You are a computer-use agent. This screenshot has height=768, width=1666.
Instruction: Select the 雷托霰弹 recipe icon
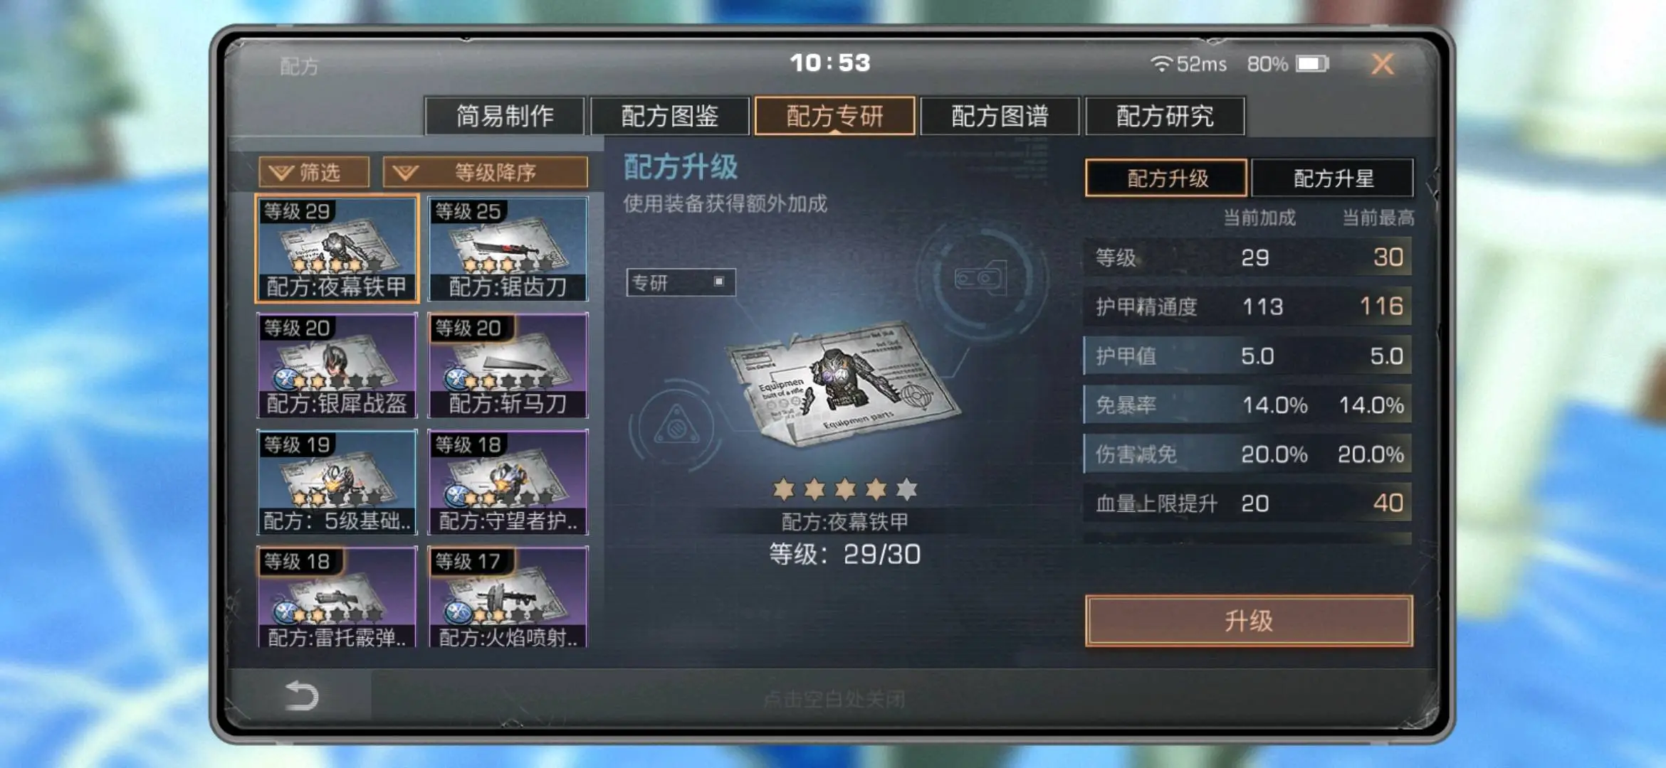click(x=337, y=597)
